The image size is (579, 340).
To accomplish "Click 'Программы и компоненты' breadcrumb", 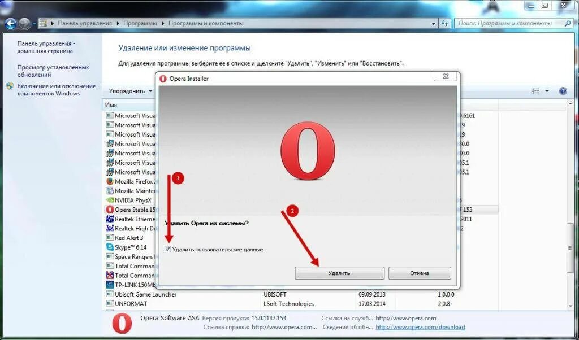I will coord(206,23).
